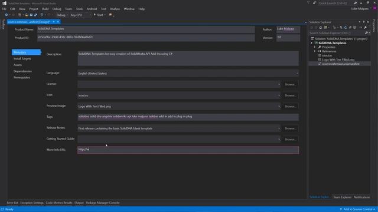Click the Description text area
378x212 pixels.
[188, 58]
